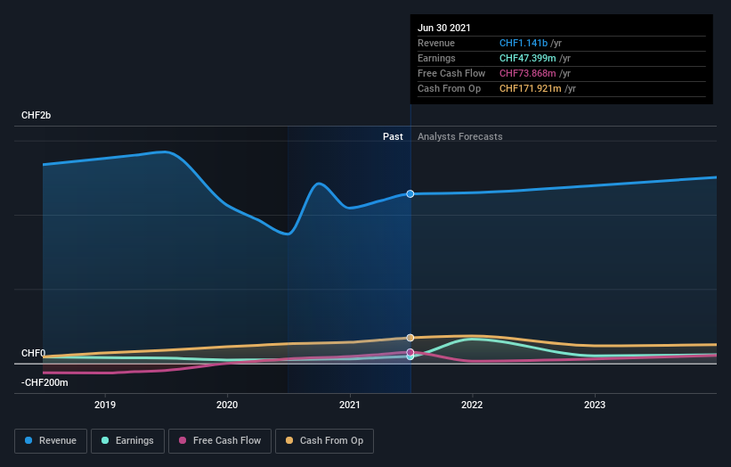Click the CHF1.141b revenue value
Image resolution: width=731 pixels, height=467 pixels.
(x=524, y=43)
